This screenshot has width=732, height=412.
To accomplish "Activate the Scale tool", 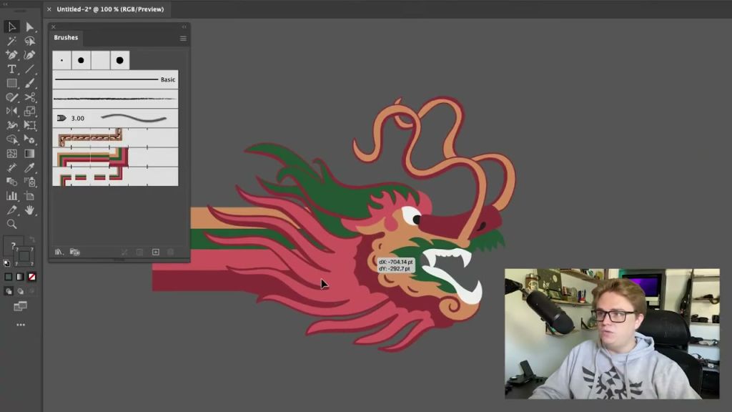I will pyautogui.click(x=29, y=111).
